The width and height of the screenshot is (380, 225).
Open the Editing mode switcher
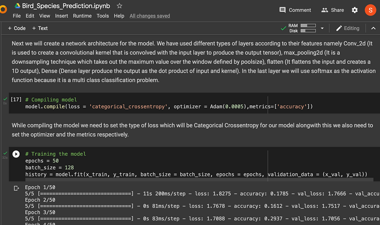click(x=347, y=28)
